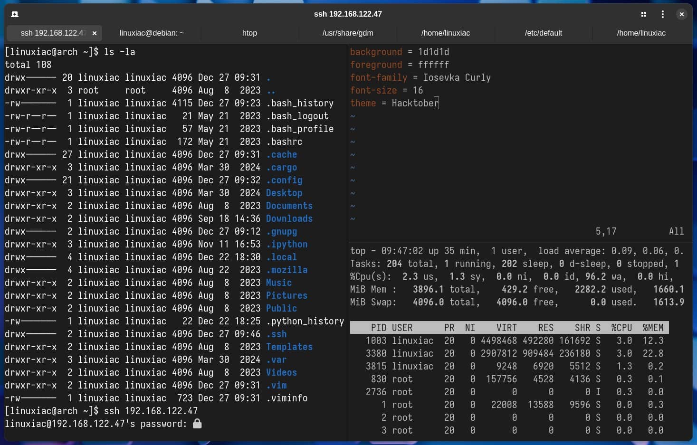697x445 pixels.
Task: Switch to the htop tab
Action: [249, 33]
